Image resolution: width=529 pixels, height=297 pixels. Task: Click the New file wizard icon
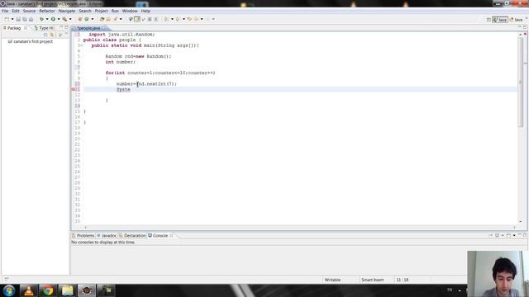coord(7,19)
